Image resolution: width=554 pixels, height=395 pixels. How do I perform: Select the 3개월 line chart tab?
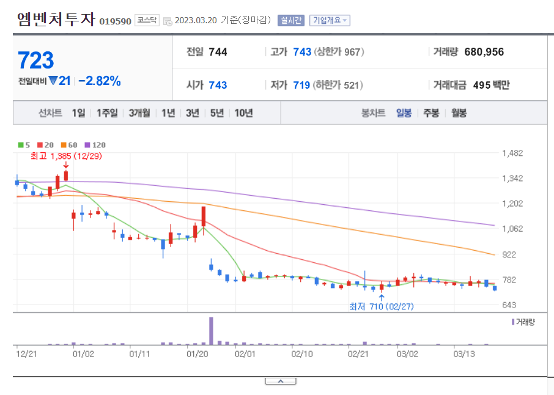coord(139,113)
